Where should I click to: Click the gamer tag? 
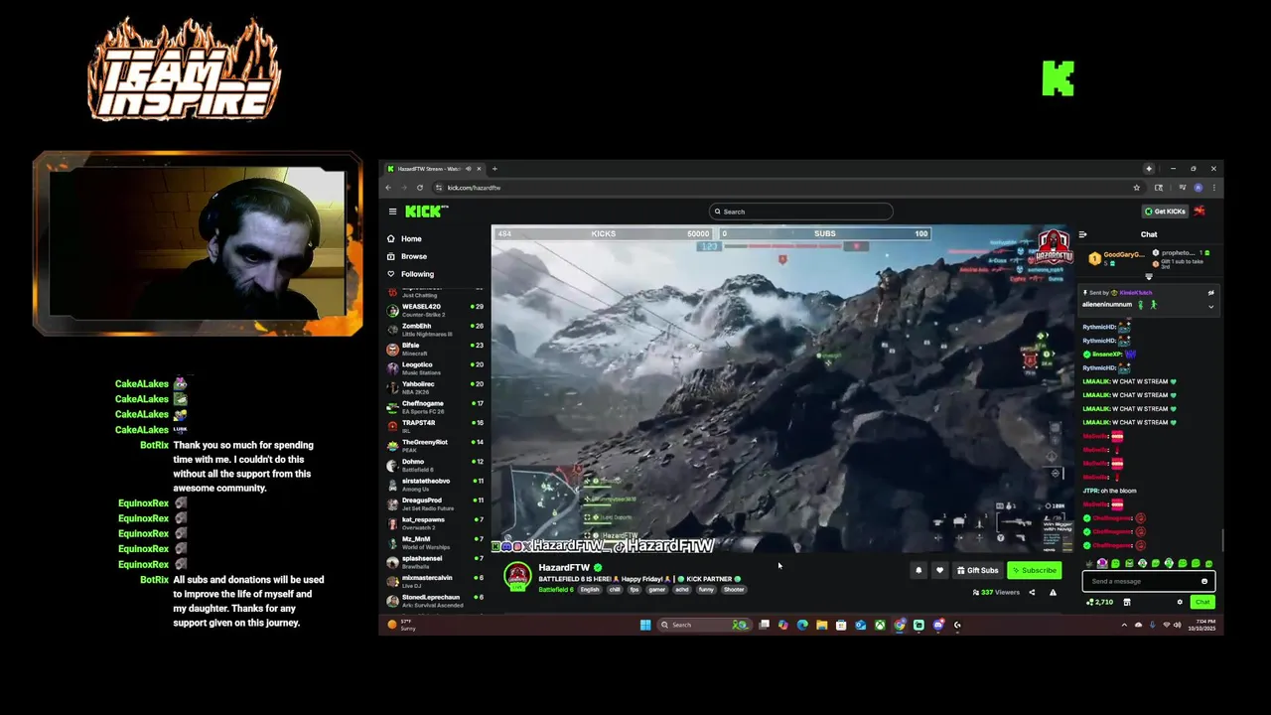656,590
